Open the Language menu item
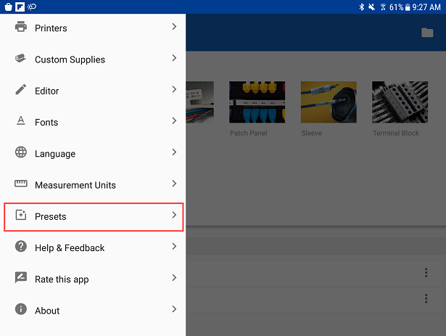Viewport: 446px width, 336px height. 55,154
